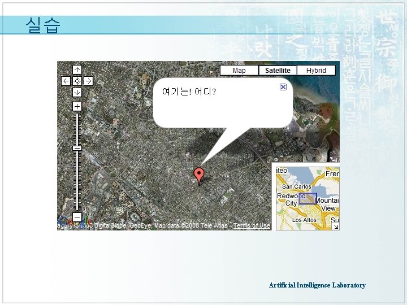The height and width of the screenshot is (305, 407).
Task: Switch to Satellite view
Action: [x=278, y=70]
